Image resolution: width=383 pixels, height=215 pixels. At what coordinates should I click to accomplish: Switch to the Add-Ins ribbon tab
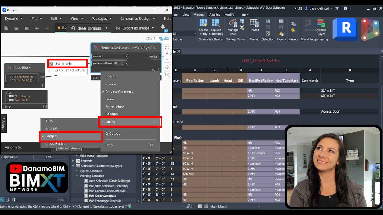(x=215, y=15)
